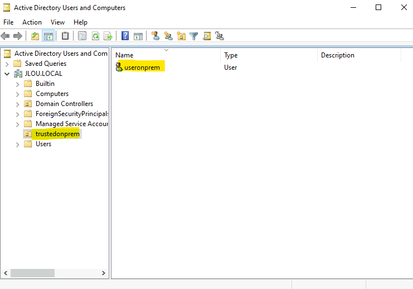This screenshot has width=413, height=289.
Task: Collapse the JLOU.LOCAL domain node
Action: (x=7, y=74)
